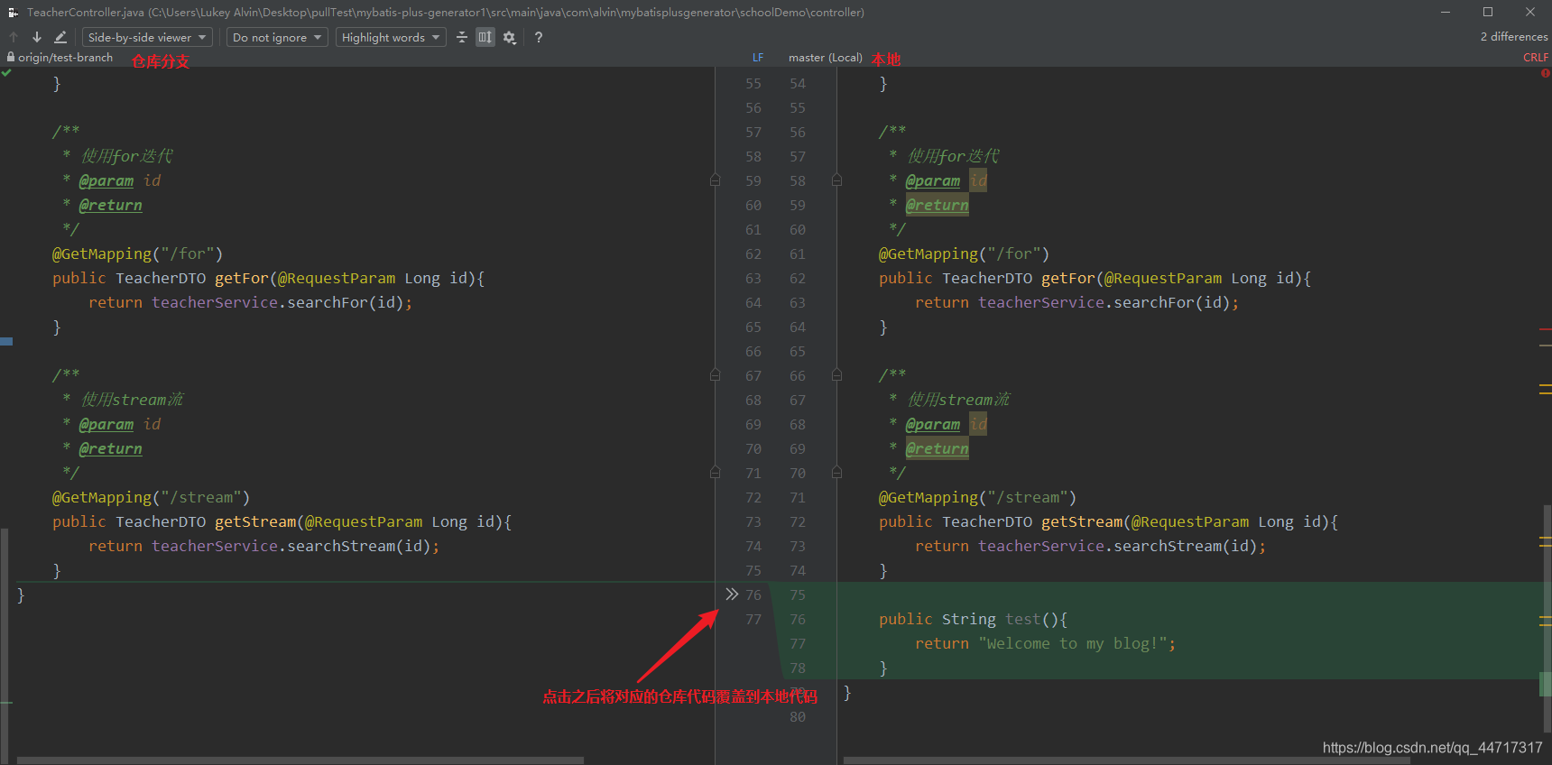Open the Side-by-side viewer dropdown
Screen dimensions: 1552x765
point(147,37)
